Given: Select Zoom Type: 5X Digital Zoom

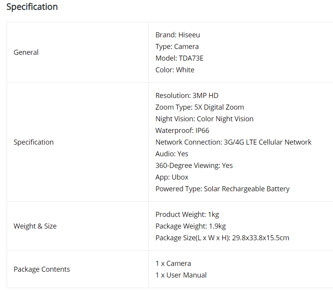Looking at the screenshot, I should [199, 107].
